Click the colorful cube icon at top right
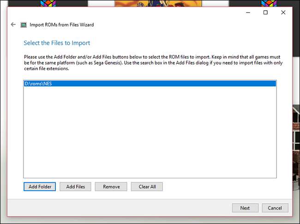Image resolution: width=300 pixels, height=224 pixels. click(269, 3)
